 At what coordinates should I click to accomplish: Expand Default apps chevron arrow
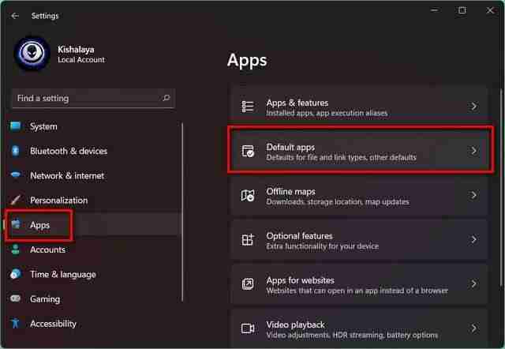point(473,151)
